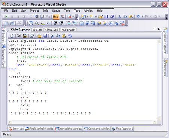Click the Paste icon in main toolbar
This screenshot has width=169, height=138.
[131, 17]
